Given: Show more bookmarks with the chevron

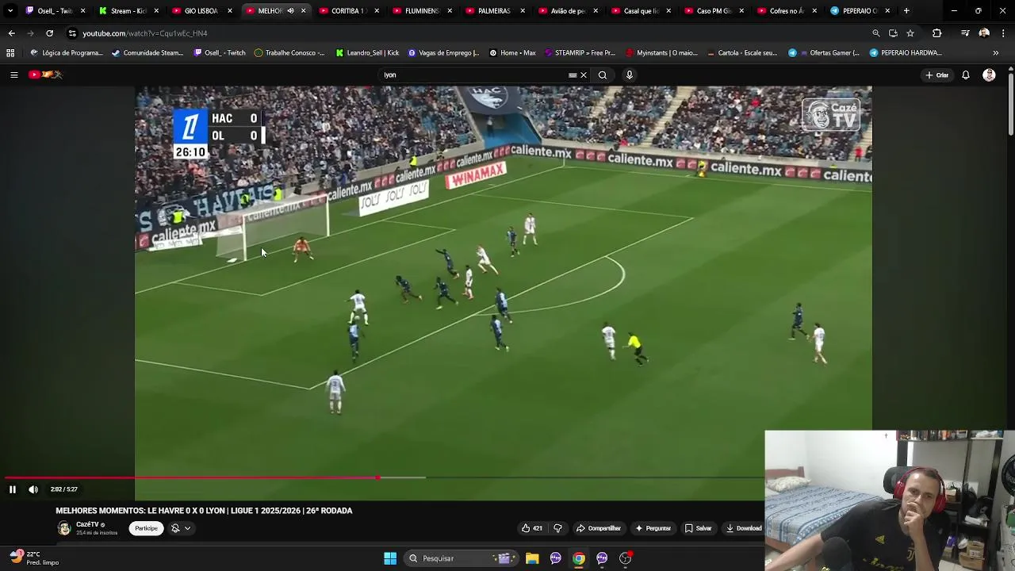Looking at the screenshot, I should [995, 53].
